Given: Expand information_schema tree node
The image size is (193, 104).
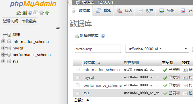Looking at the screenshot, I should (3, 41).
